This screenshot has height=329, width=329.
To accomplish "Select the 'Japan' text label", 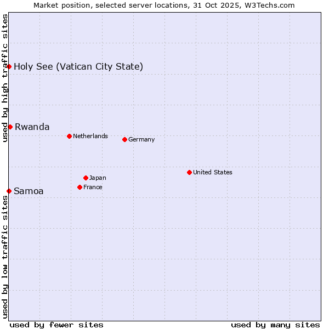I will [98, 178].
